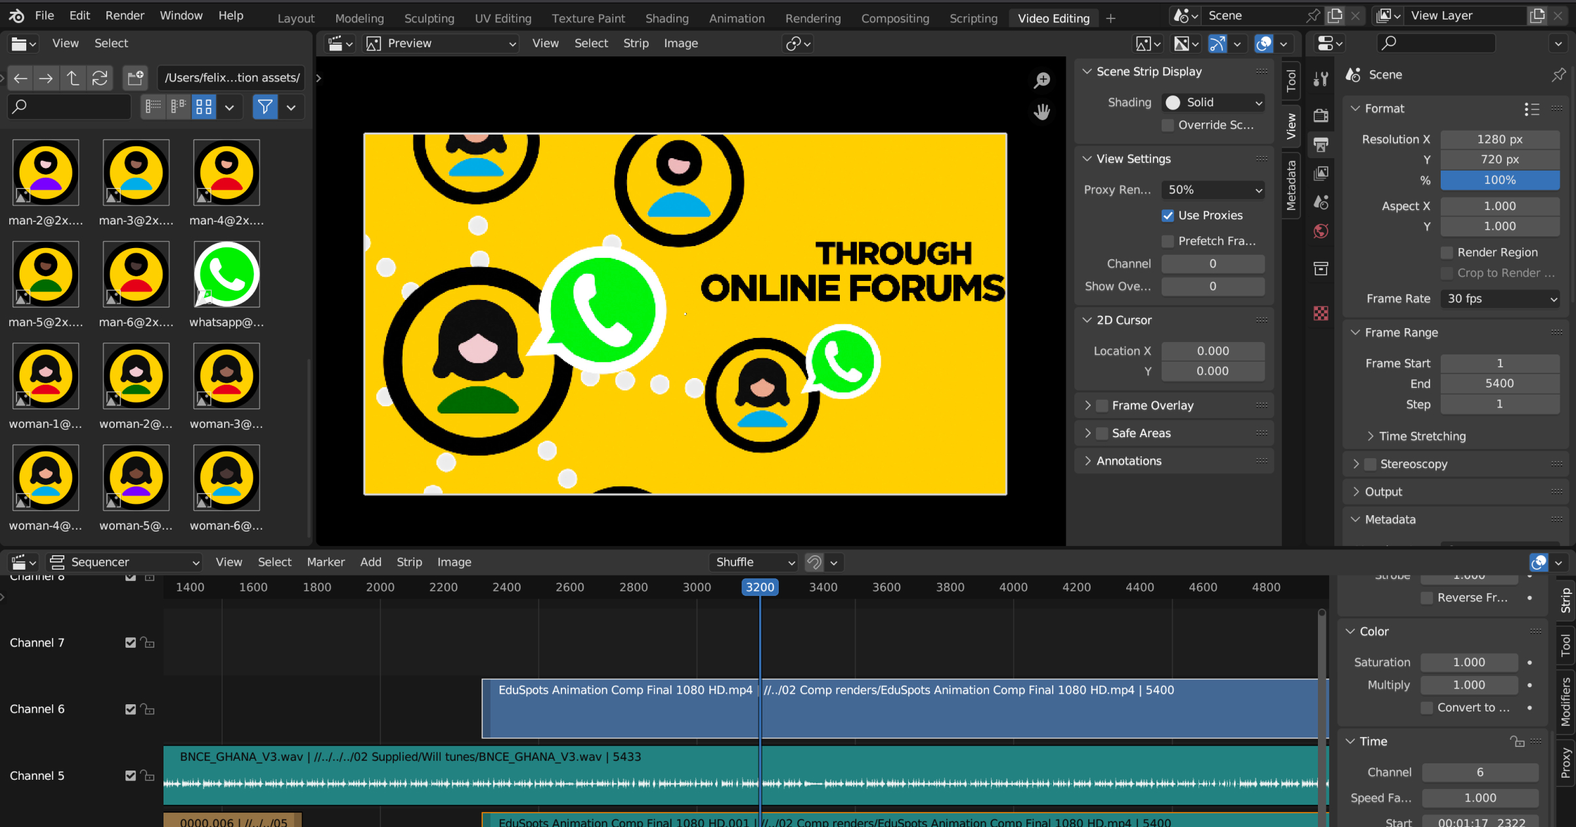Click the Saturation 1.000 slider field
Image resolution: width=1576 pixels, height=827 pixels.
(x=1469, y=663)
